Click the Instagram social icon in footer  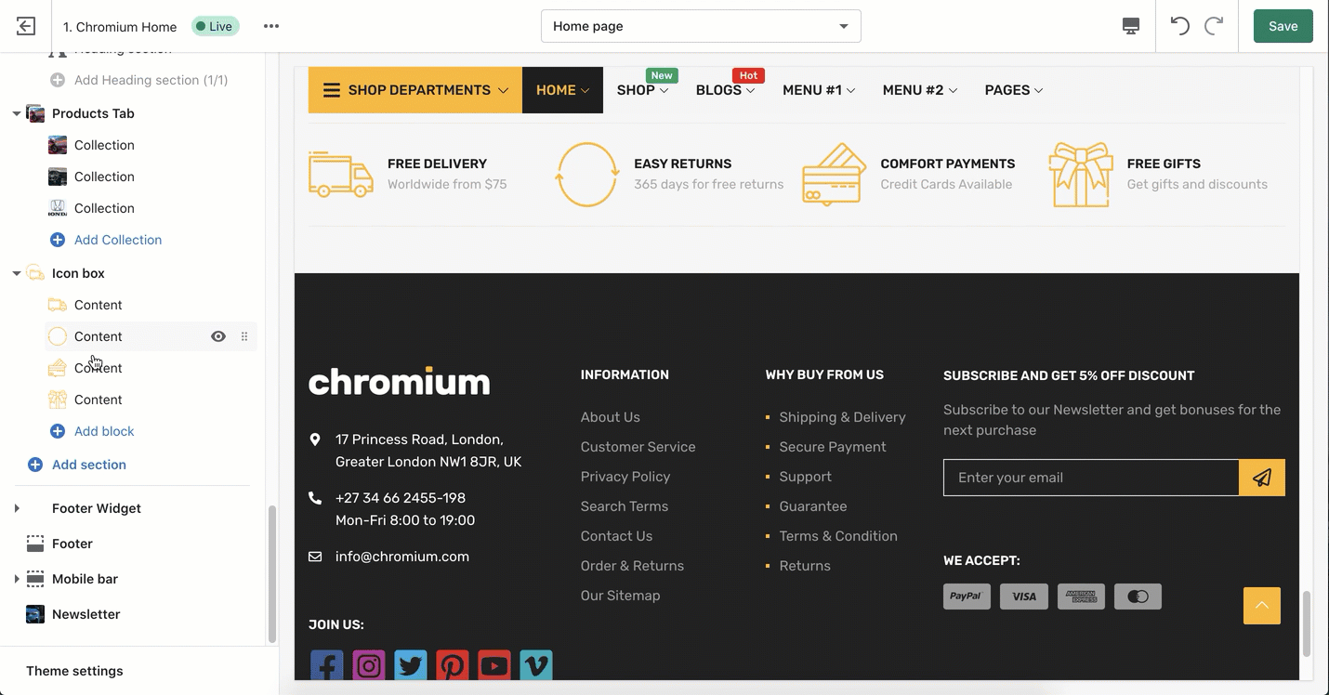pos(369,665)
